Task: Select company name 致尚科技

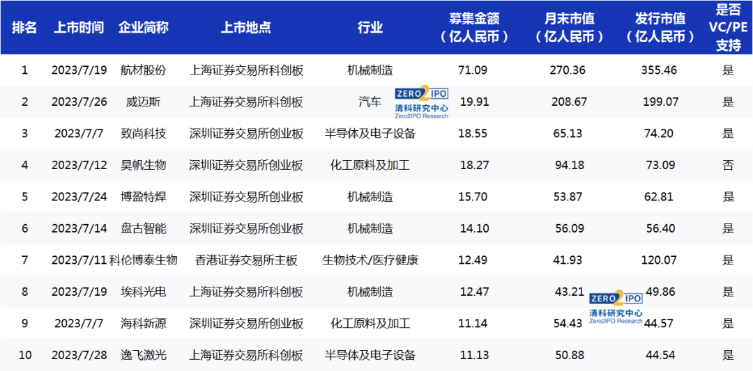Action: tap(143, 134)
